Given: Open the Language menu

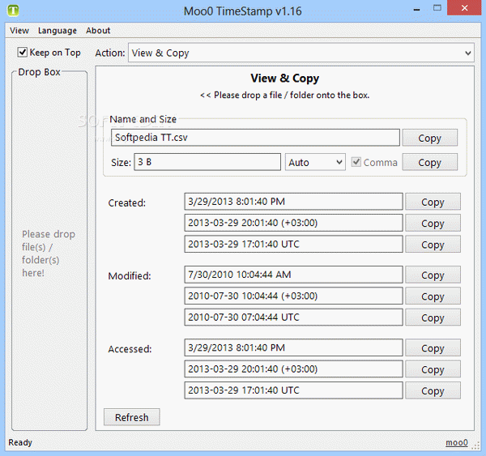Looking at the screenshot, I should point(58,31).
